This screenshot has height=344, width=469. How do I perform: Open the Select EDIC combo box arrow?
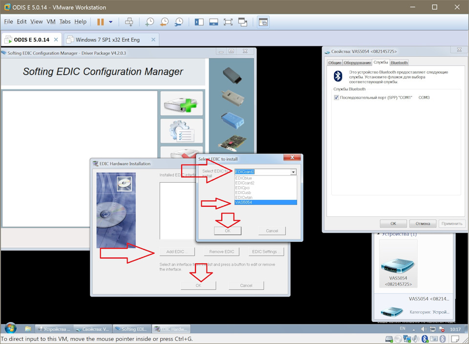[x=294, y=172]
